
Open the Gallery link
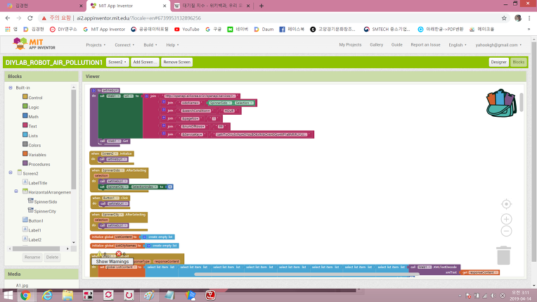(376, 44)
